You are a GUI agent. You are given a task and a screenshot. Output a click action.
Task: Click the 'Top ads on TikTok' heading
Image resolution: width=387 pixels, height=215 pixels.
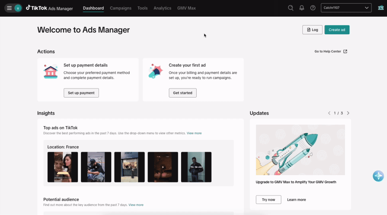61,128
